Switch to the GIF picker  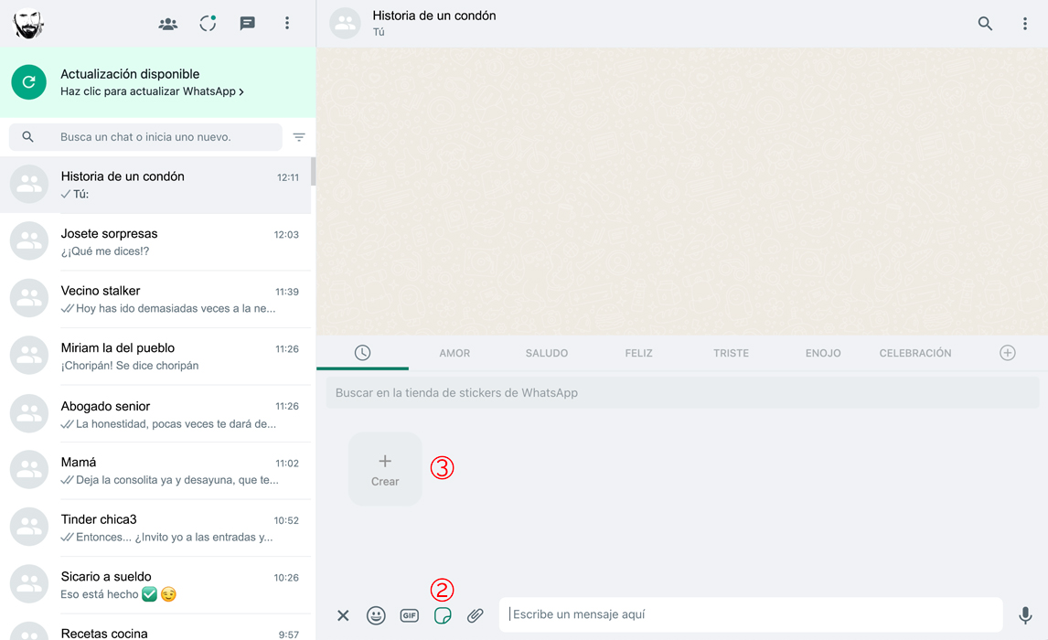click(409, 615)
